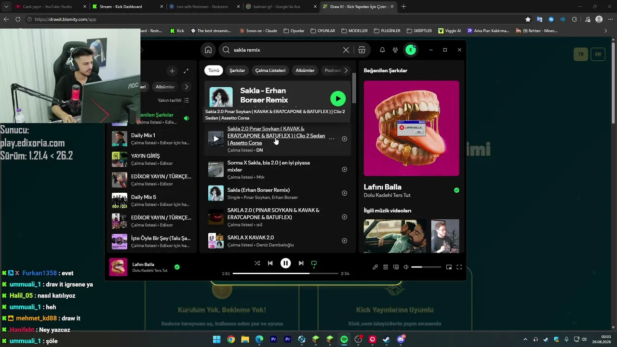Open YAYIN GİRİŞ playlist in library
This screenshot has height=347, width=617.
[152, 160]
